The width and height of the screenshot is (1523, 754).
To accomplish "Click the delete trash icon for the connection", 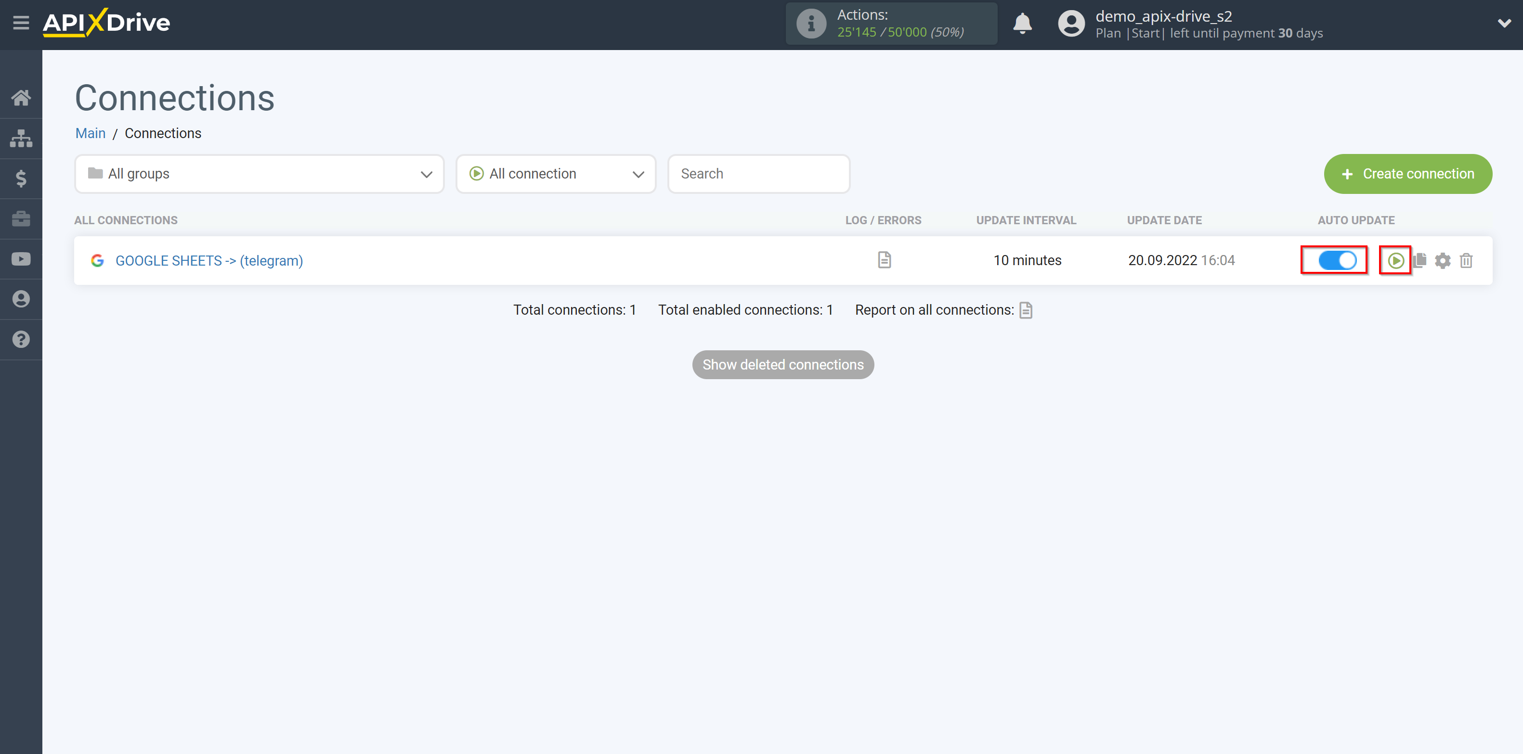I will tap(1466, 260).
